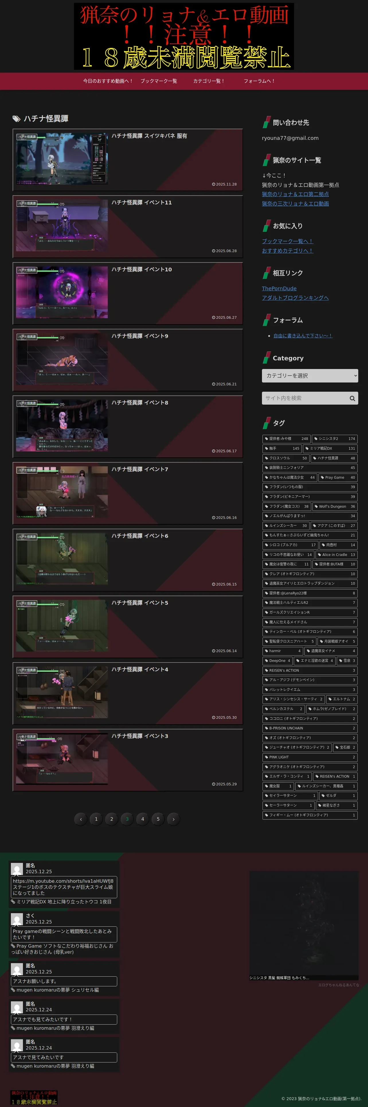Click the footer site logo image
The height and width of the screenshot is (1107, 368).
click(x=34, y=1098)
